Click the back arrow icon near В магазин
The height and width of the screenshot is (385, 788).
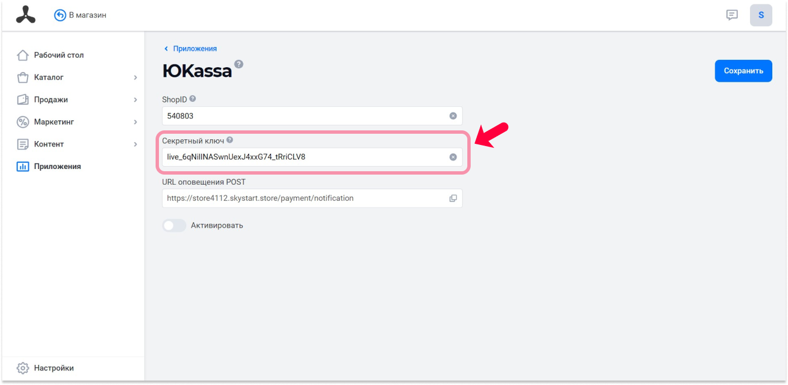pos(60,15)
